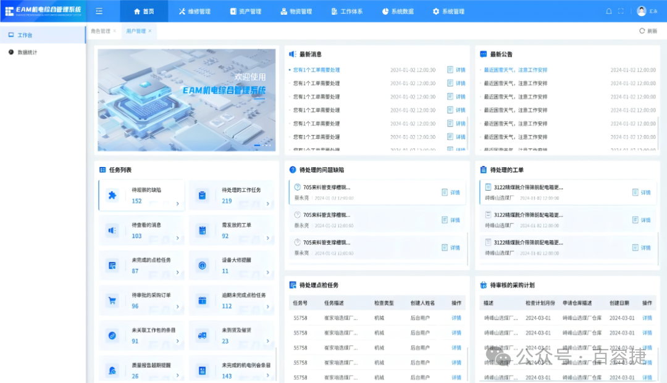Expand the 需发放的工单 card chevron arrow
667x383 pixels.
(x=268, y=238)
